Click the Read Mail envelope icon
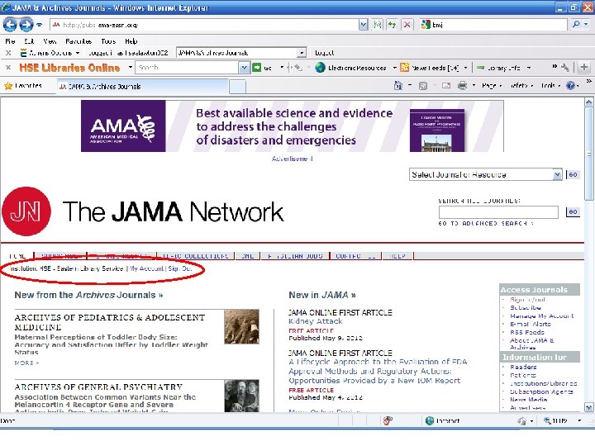Image resolution: width=595 pixels, height=446 pixels. (446, 86)
